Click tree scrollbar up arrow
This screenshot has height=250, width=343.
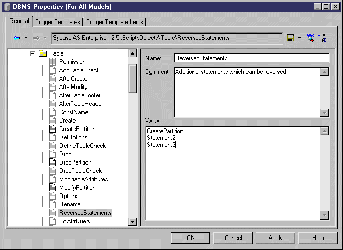pyautogui.click(x=132, y=53)
